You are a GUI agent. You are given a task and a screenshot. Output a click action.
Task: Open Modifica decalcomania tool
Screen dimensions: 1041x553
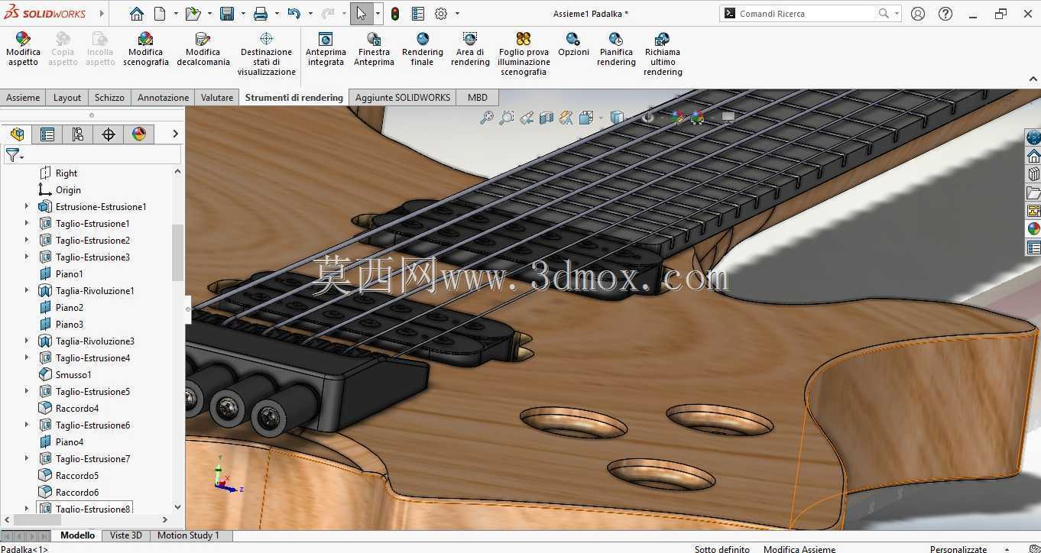(x=203, y=50)
